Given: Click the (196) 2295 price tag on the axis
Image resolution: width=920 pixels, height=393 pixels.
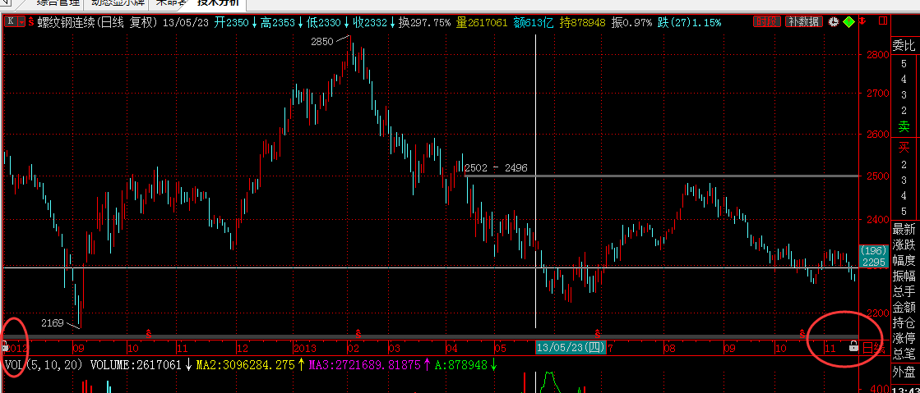Looking at the screenshot, I should 874,256.
